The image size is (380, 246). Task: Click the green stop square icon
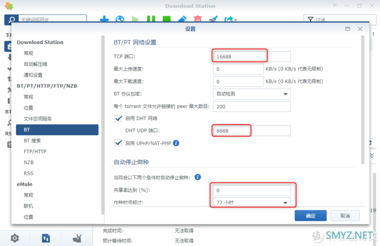point(167,19)
